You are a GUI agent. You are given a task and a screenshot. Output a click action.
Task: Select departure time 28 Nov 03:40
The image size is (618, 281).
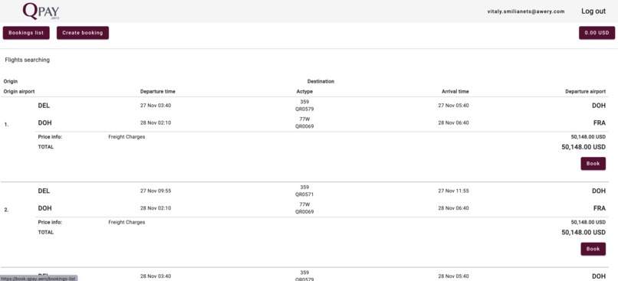pyautogui.click(x=156, y=276)
